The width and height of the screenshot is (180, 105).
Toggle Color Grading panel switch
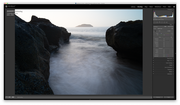153,63
